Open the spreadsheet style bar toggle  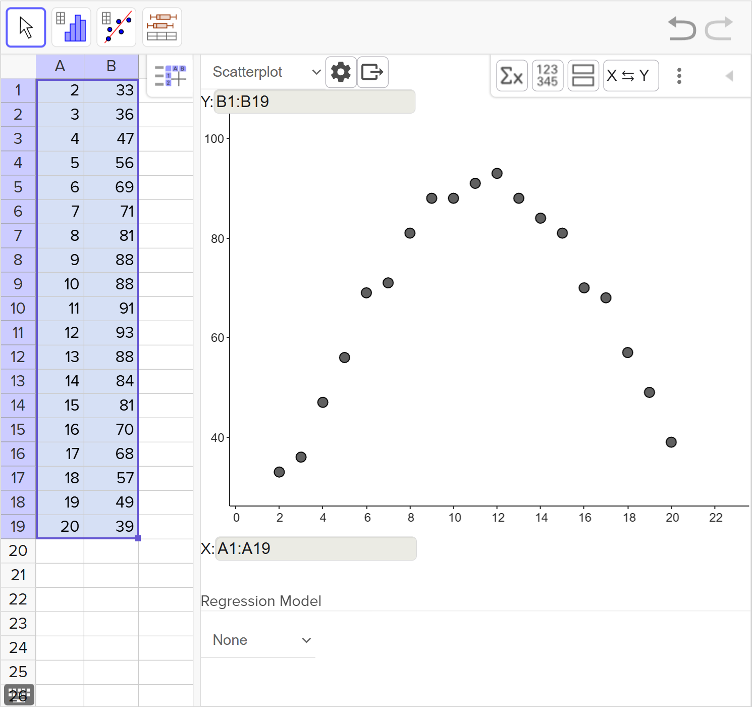tap(170, 76)
